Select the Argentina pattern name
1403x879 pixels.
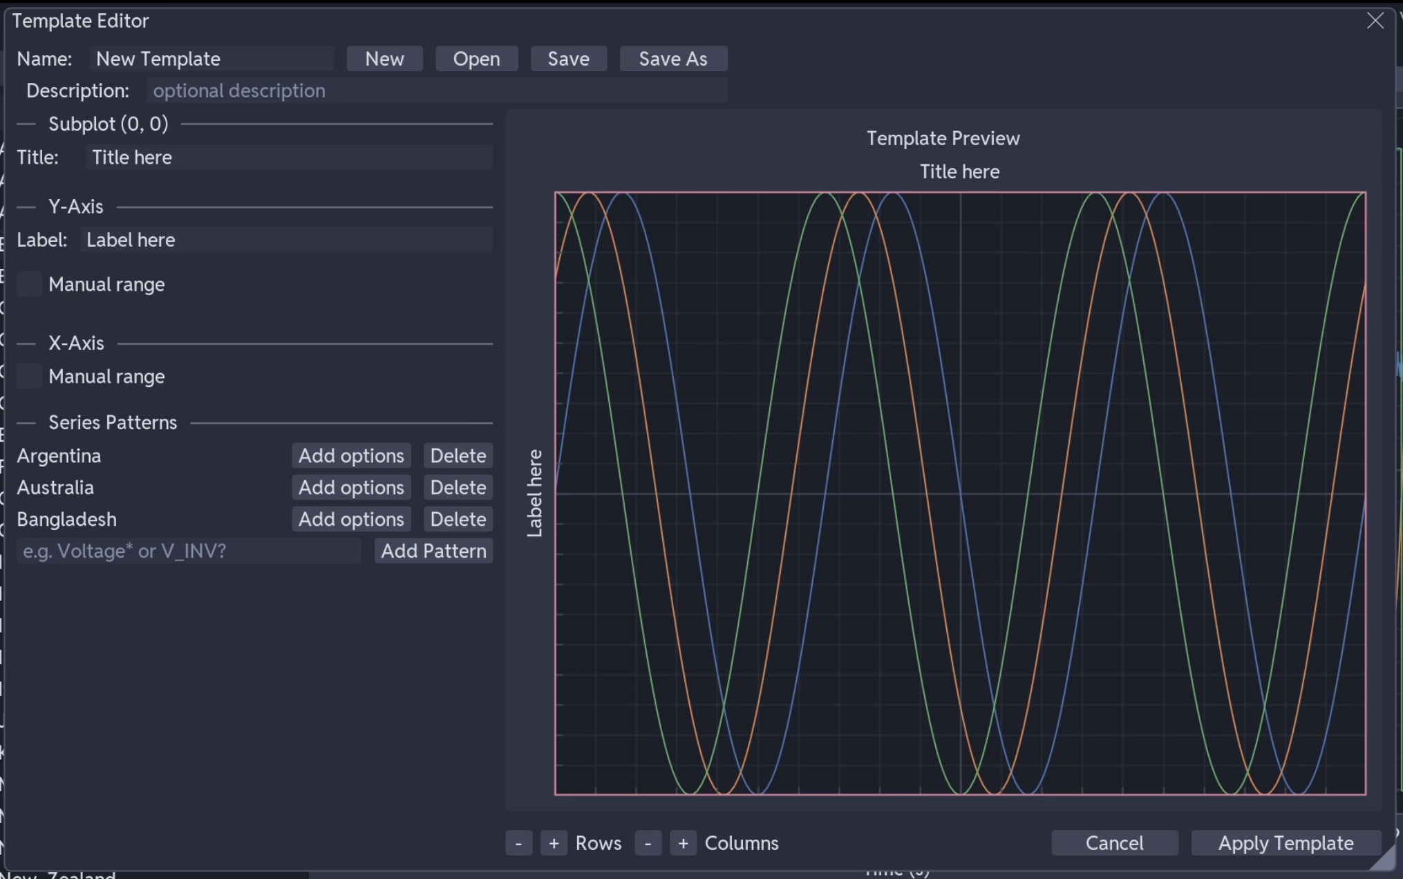click(x=59, y=456)
